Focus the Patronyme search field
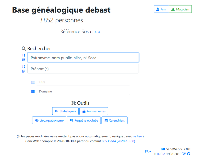This screenshot has width=200, height=160. click(83, 58)
